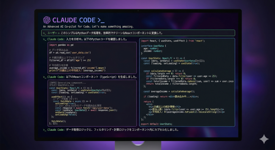Image resolution: width=275 pixels, height=150 pixels.
Task: Click the 'Claude Code: 入力を分析中' response line
Action: pos(85,39)
